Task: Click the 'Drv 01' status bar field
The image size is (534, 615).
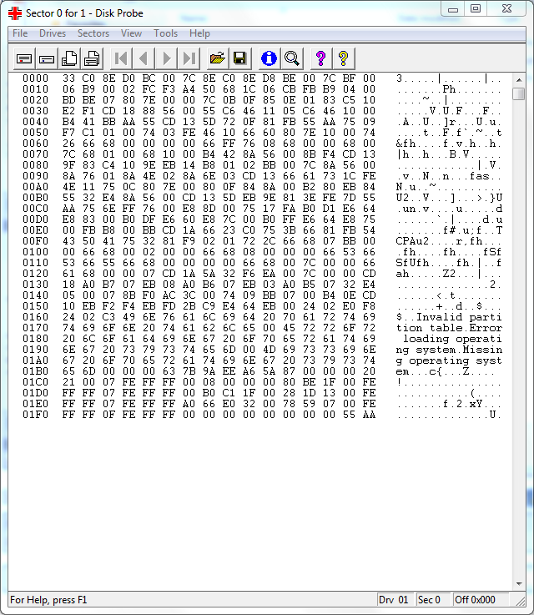Action: pos(395,600)
